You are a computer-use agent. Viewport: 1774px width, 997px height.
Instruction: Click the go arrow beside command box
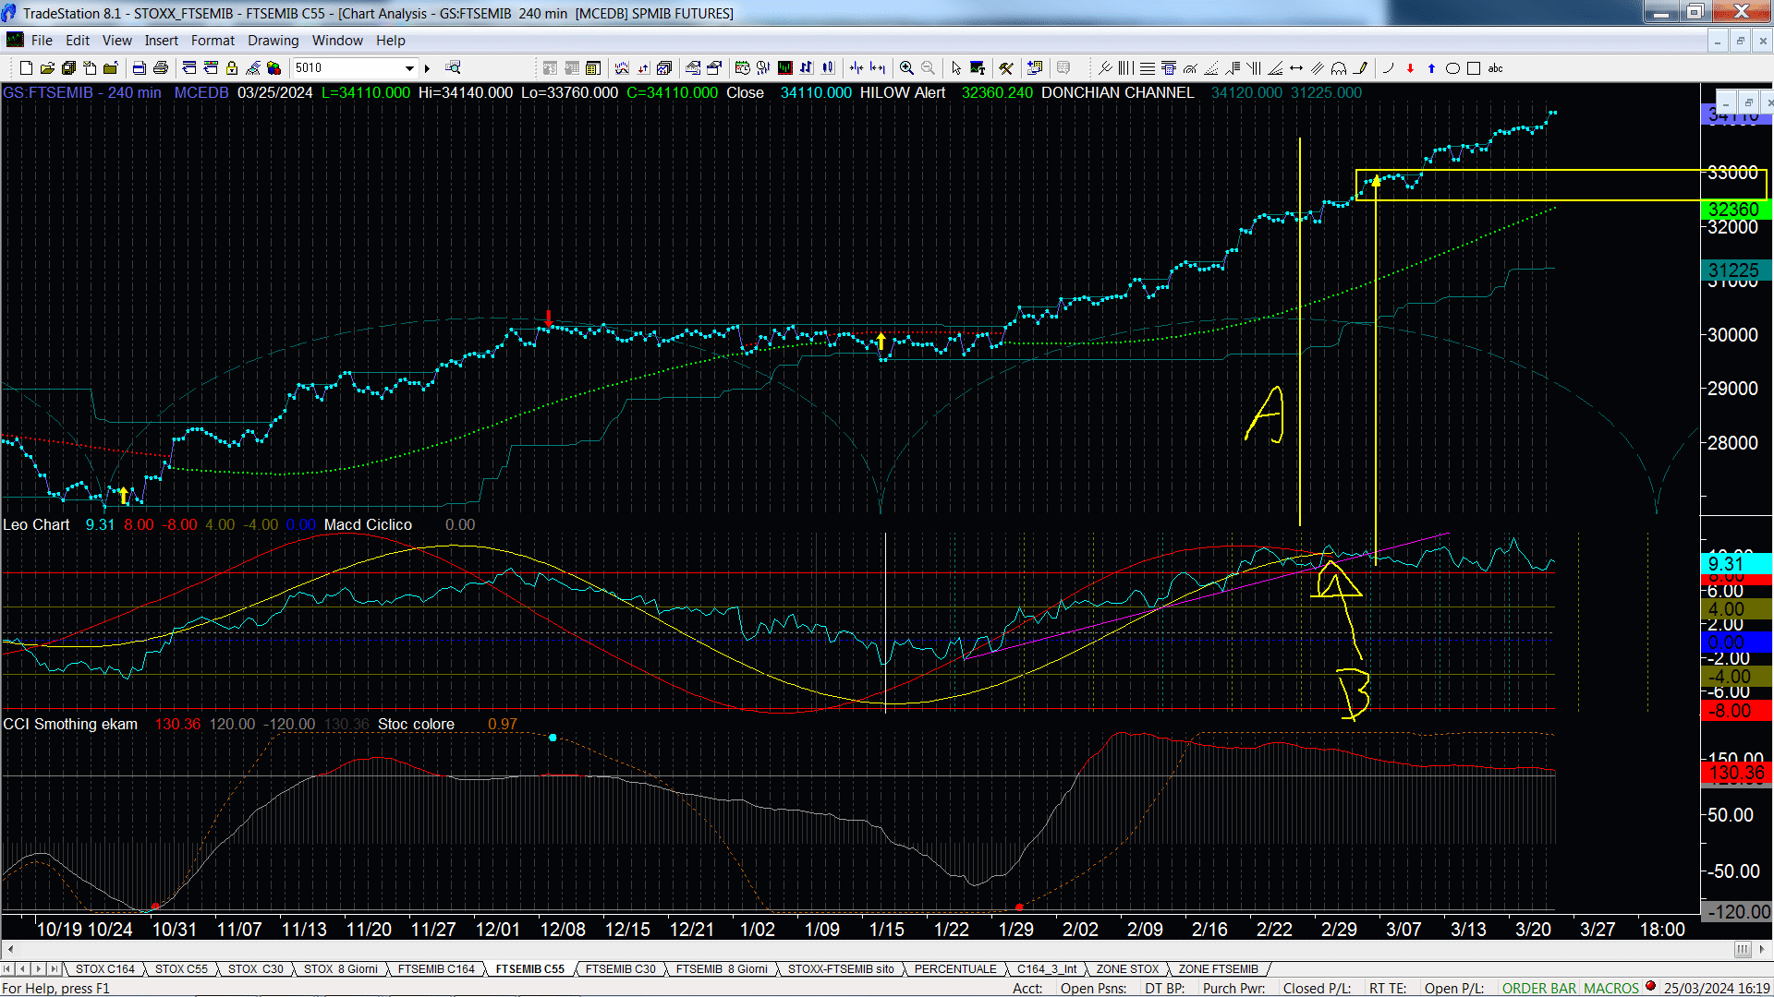(x=427, y=68)
